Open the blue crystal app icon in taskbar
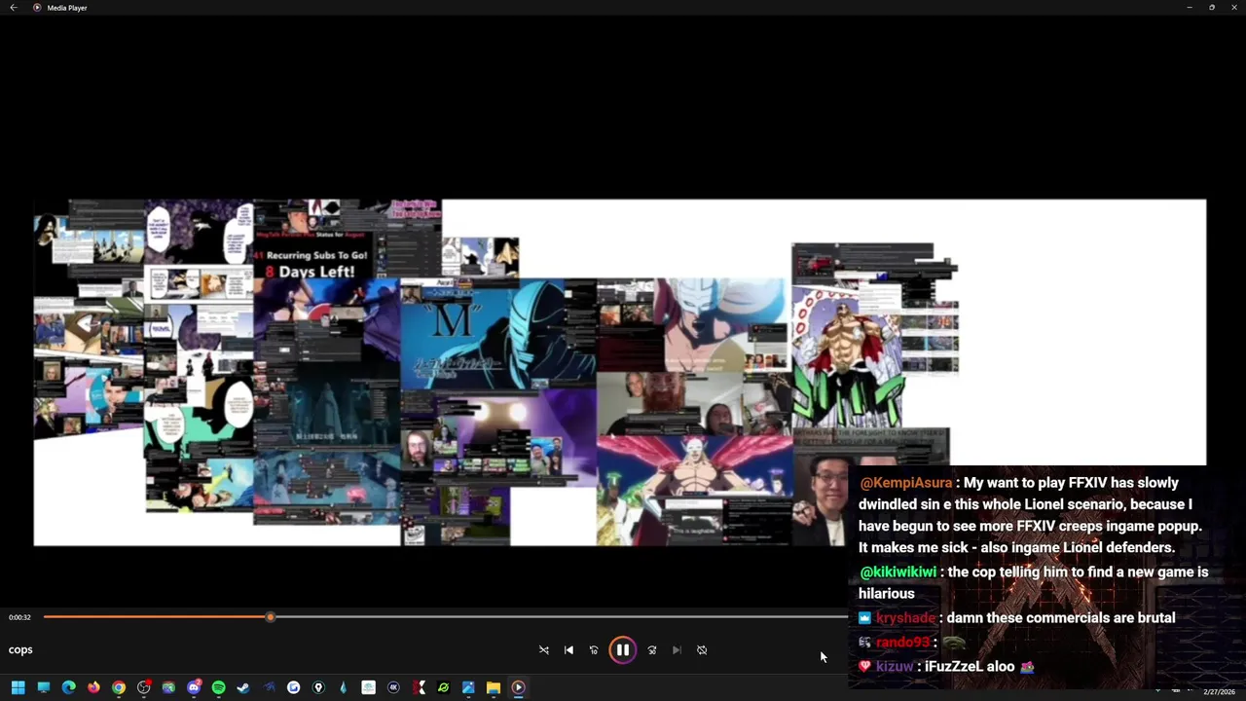The image size is (1246, 701). pyautogui.click(x=343, y=687)
